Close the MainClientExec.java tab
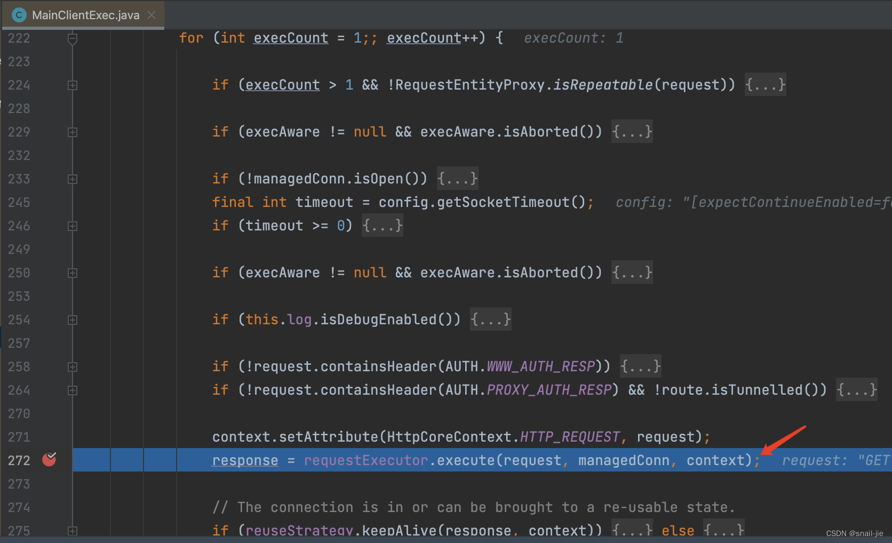 point(151,15)
